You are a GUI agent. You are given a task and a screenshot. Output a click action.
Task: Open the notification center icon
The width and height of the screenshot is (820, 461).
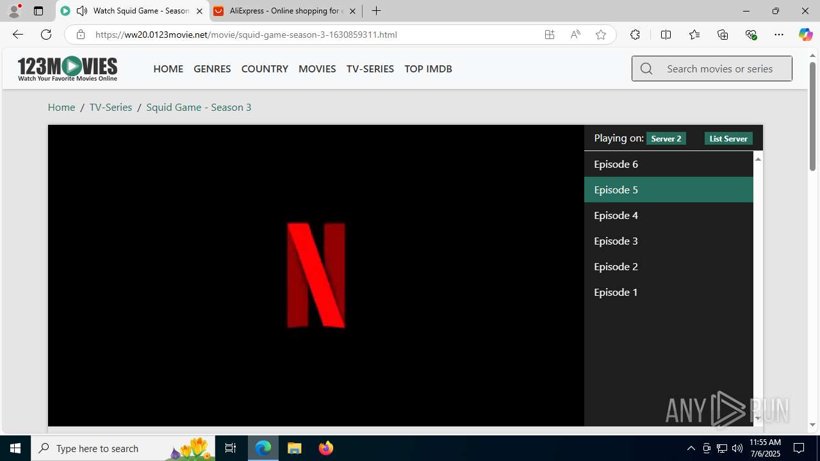click(x=799, y=448)
